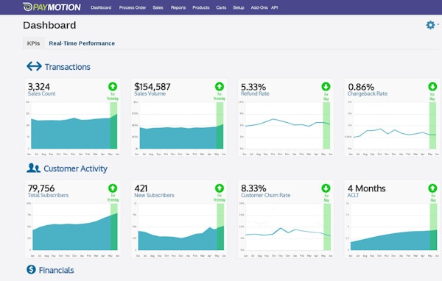Open the Setup menu
The image size is (442, 281).
[239, 7]
